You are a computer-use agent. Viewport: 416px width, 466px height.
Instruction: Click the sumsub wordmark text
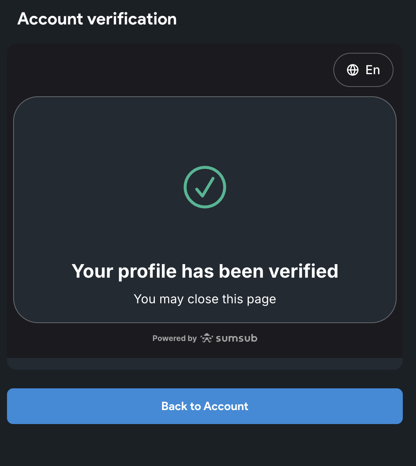click(x=236, y=338)
